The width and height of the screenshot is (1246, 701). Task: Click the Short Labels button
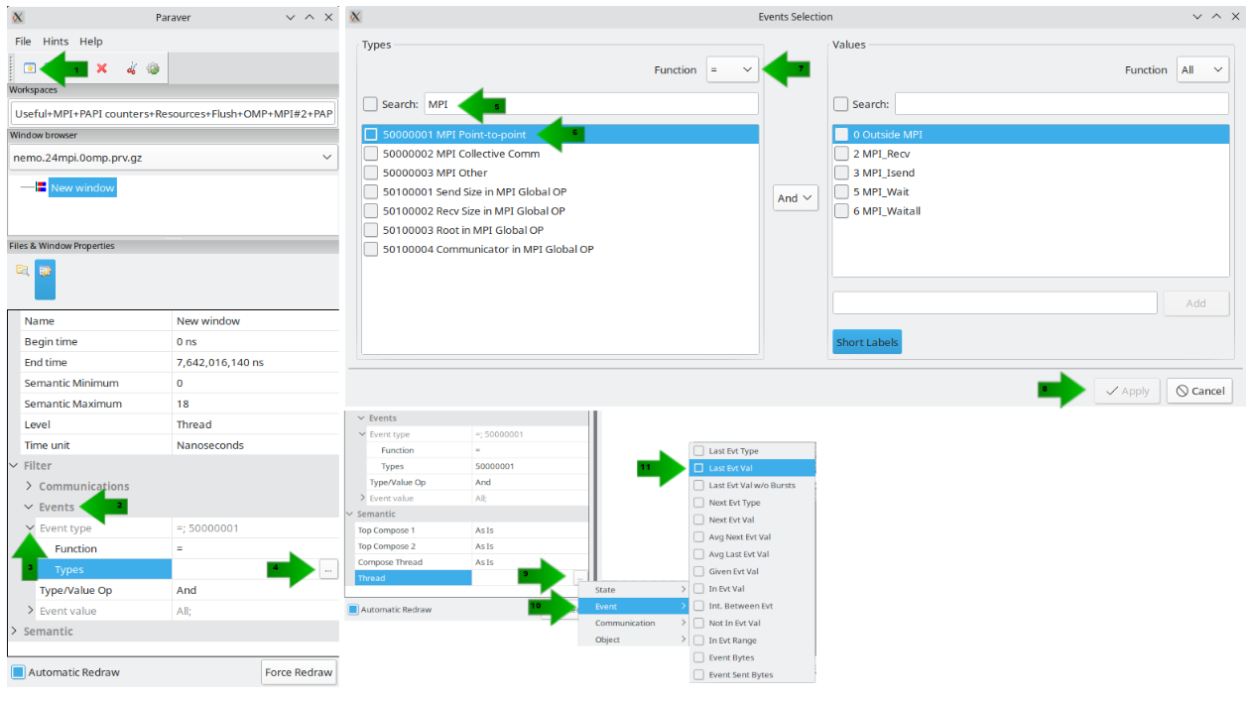point(867,342)
